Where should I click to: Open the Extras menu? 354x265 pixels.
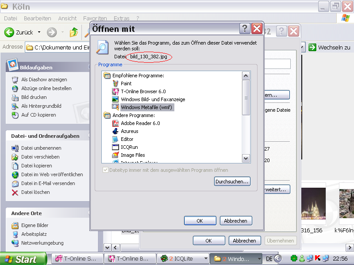click(x=121, y=18)
